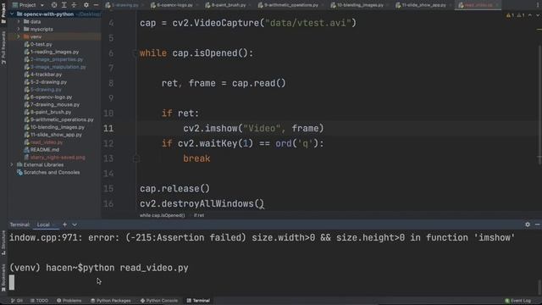This screenshot has height=305, width=542.
Task: Click Collapse All in Project panel
Action: (74, 5)
